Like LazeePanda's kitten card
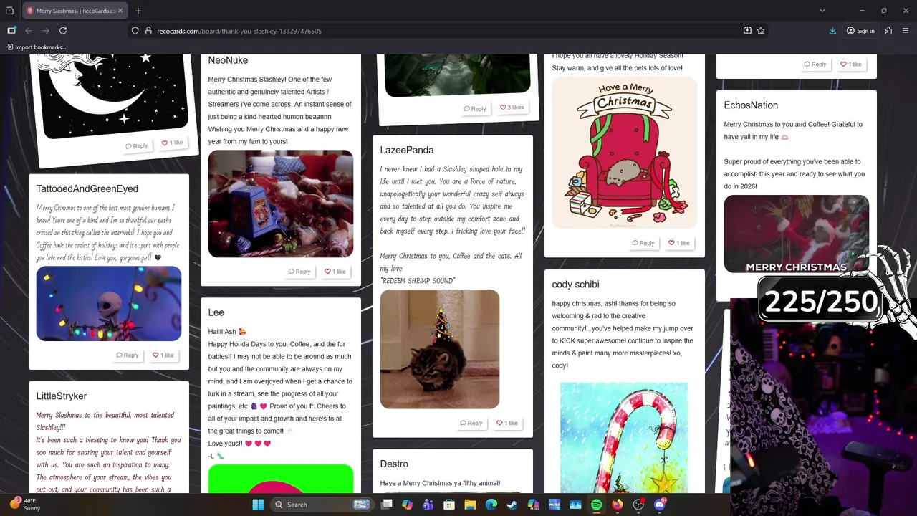The width and height of the screenshot is (917, 516). pos(506,423)
